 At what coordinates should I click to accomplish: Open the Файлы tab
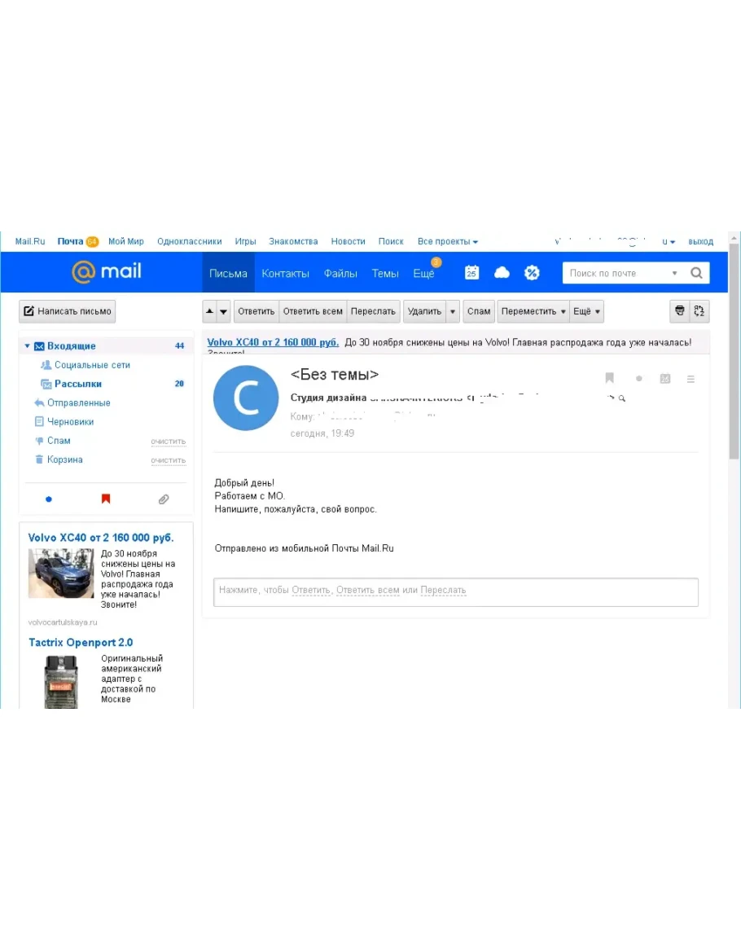tap(340, 273)
